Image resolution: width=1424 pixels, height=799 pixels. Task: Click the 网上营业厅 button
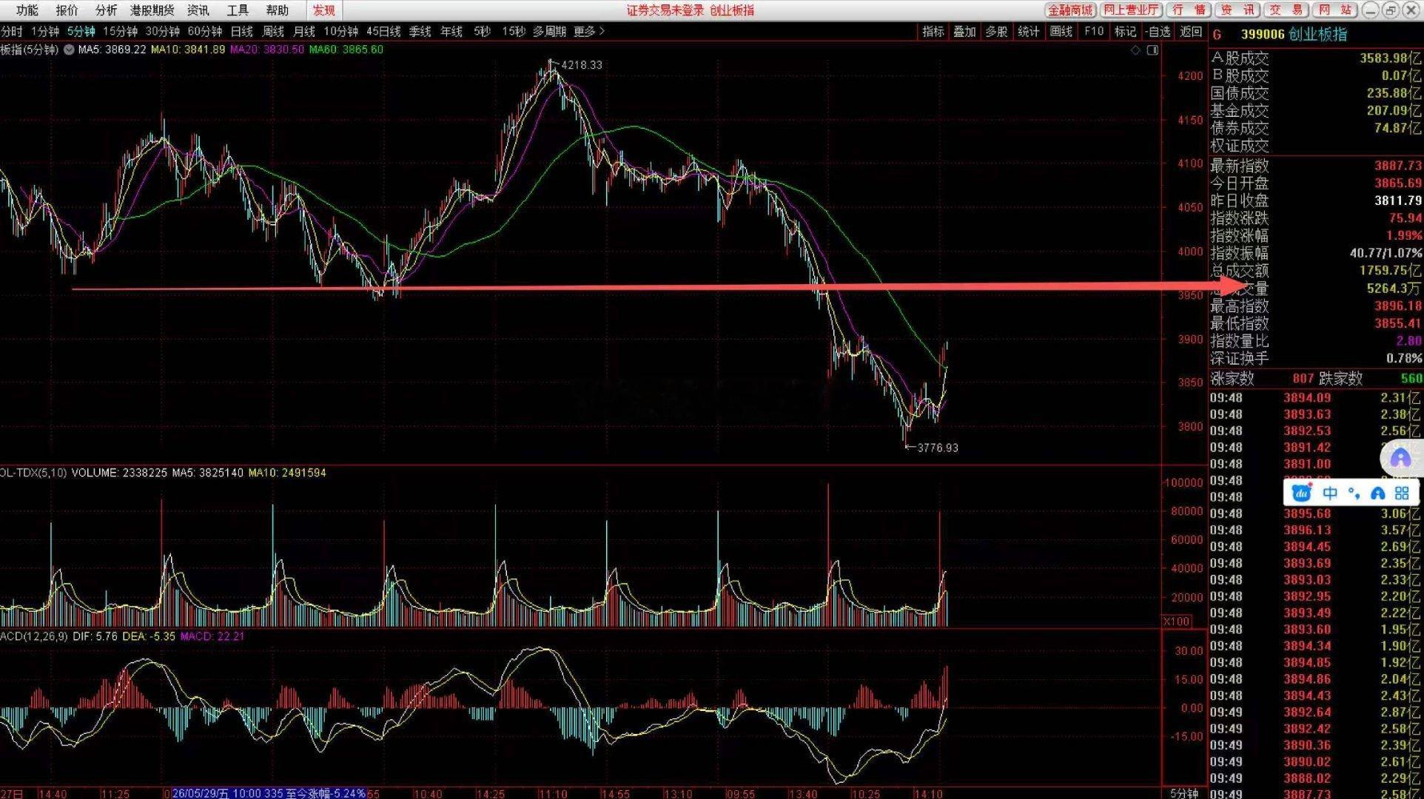[x=1131, y=10]
